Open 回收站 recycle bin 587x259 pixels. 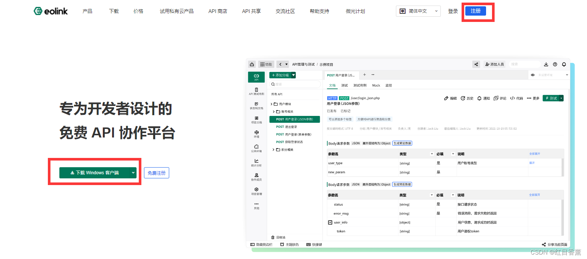pos(278,237)
